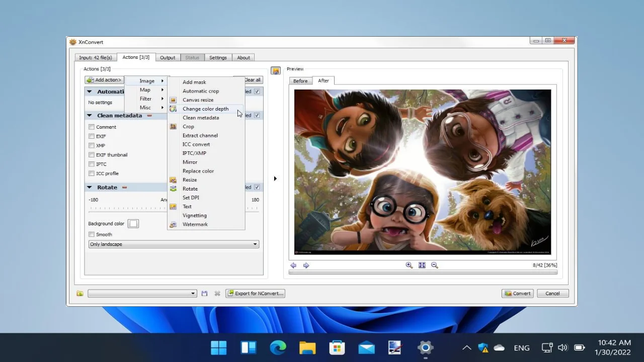Enable the EXIF thumbnail checkbox
The width and height of the screenshot is (644, 362).
coord(92,155)
